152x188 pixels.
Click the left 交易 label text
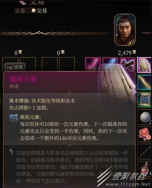pyautogui.click(x=19, y=11)
